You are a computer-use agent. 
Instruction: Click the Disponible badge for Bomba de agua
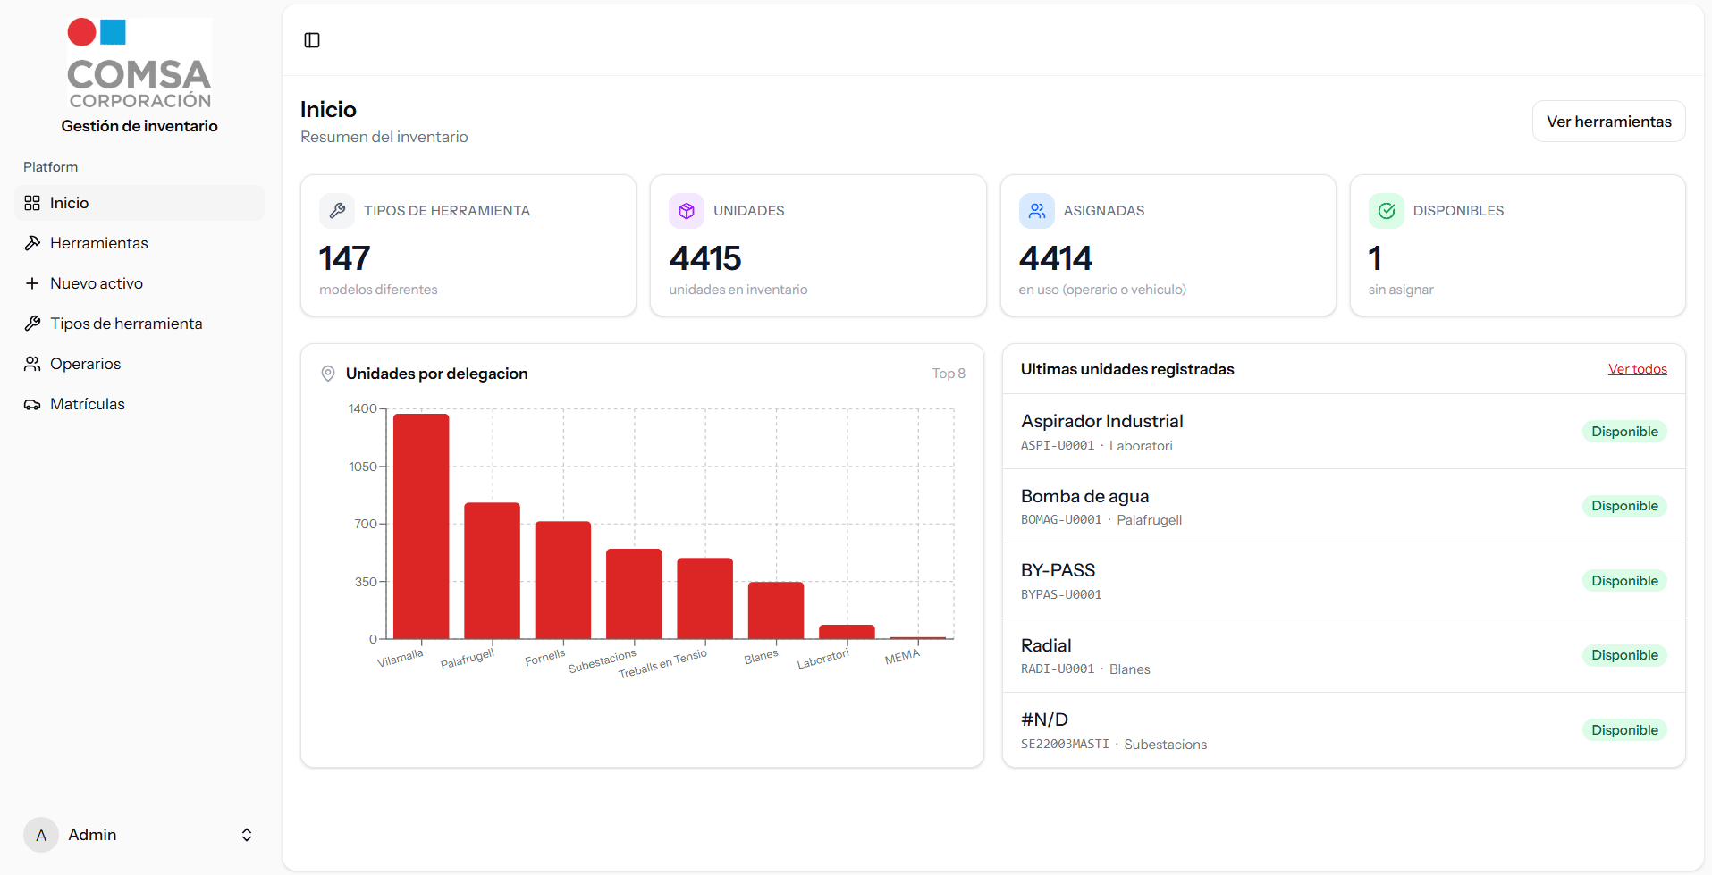pyautogui.click(x=1623, y=506)
